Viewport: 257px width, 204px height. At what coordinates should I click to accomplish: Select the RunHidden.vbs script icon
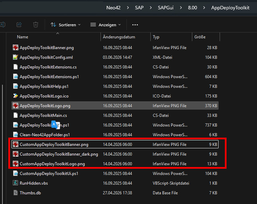click(15, 183)
